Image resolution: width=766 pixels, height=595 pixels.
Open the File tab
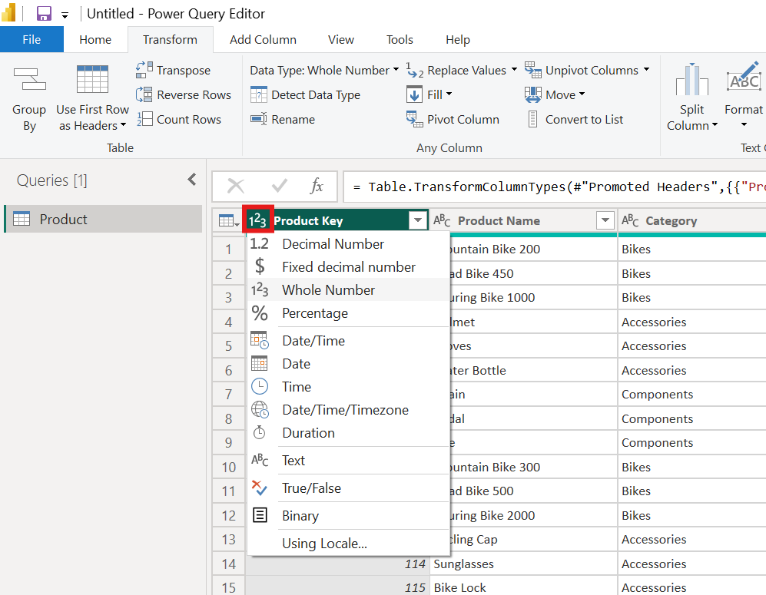(x=32, y=39)
